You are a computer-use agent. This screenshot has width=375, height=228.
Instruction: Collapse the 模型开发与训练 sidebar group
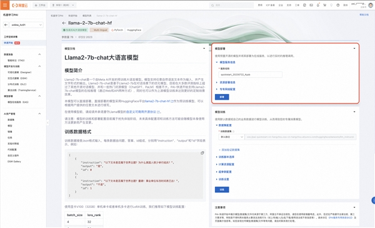(x=39, y=66)
